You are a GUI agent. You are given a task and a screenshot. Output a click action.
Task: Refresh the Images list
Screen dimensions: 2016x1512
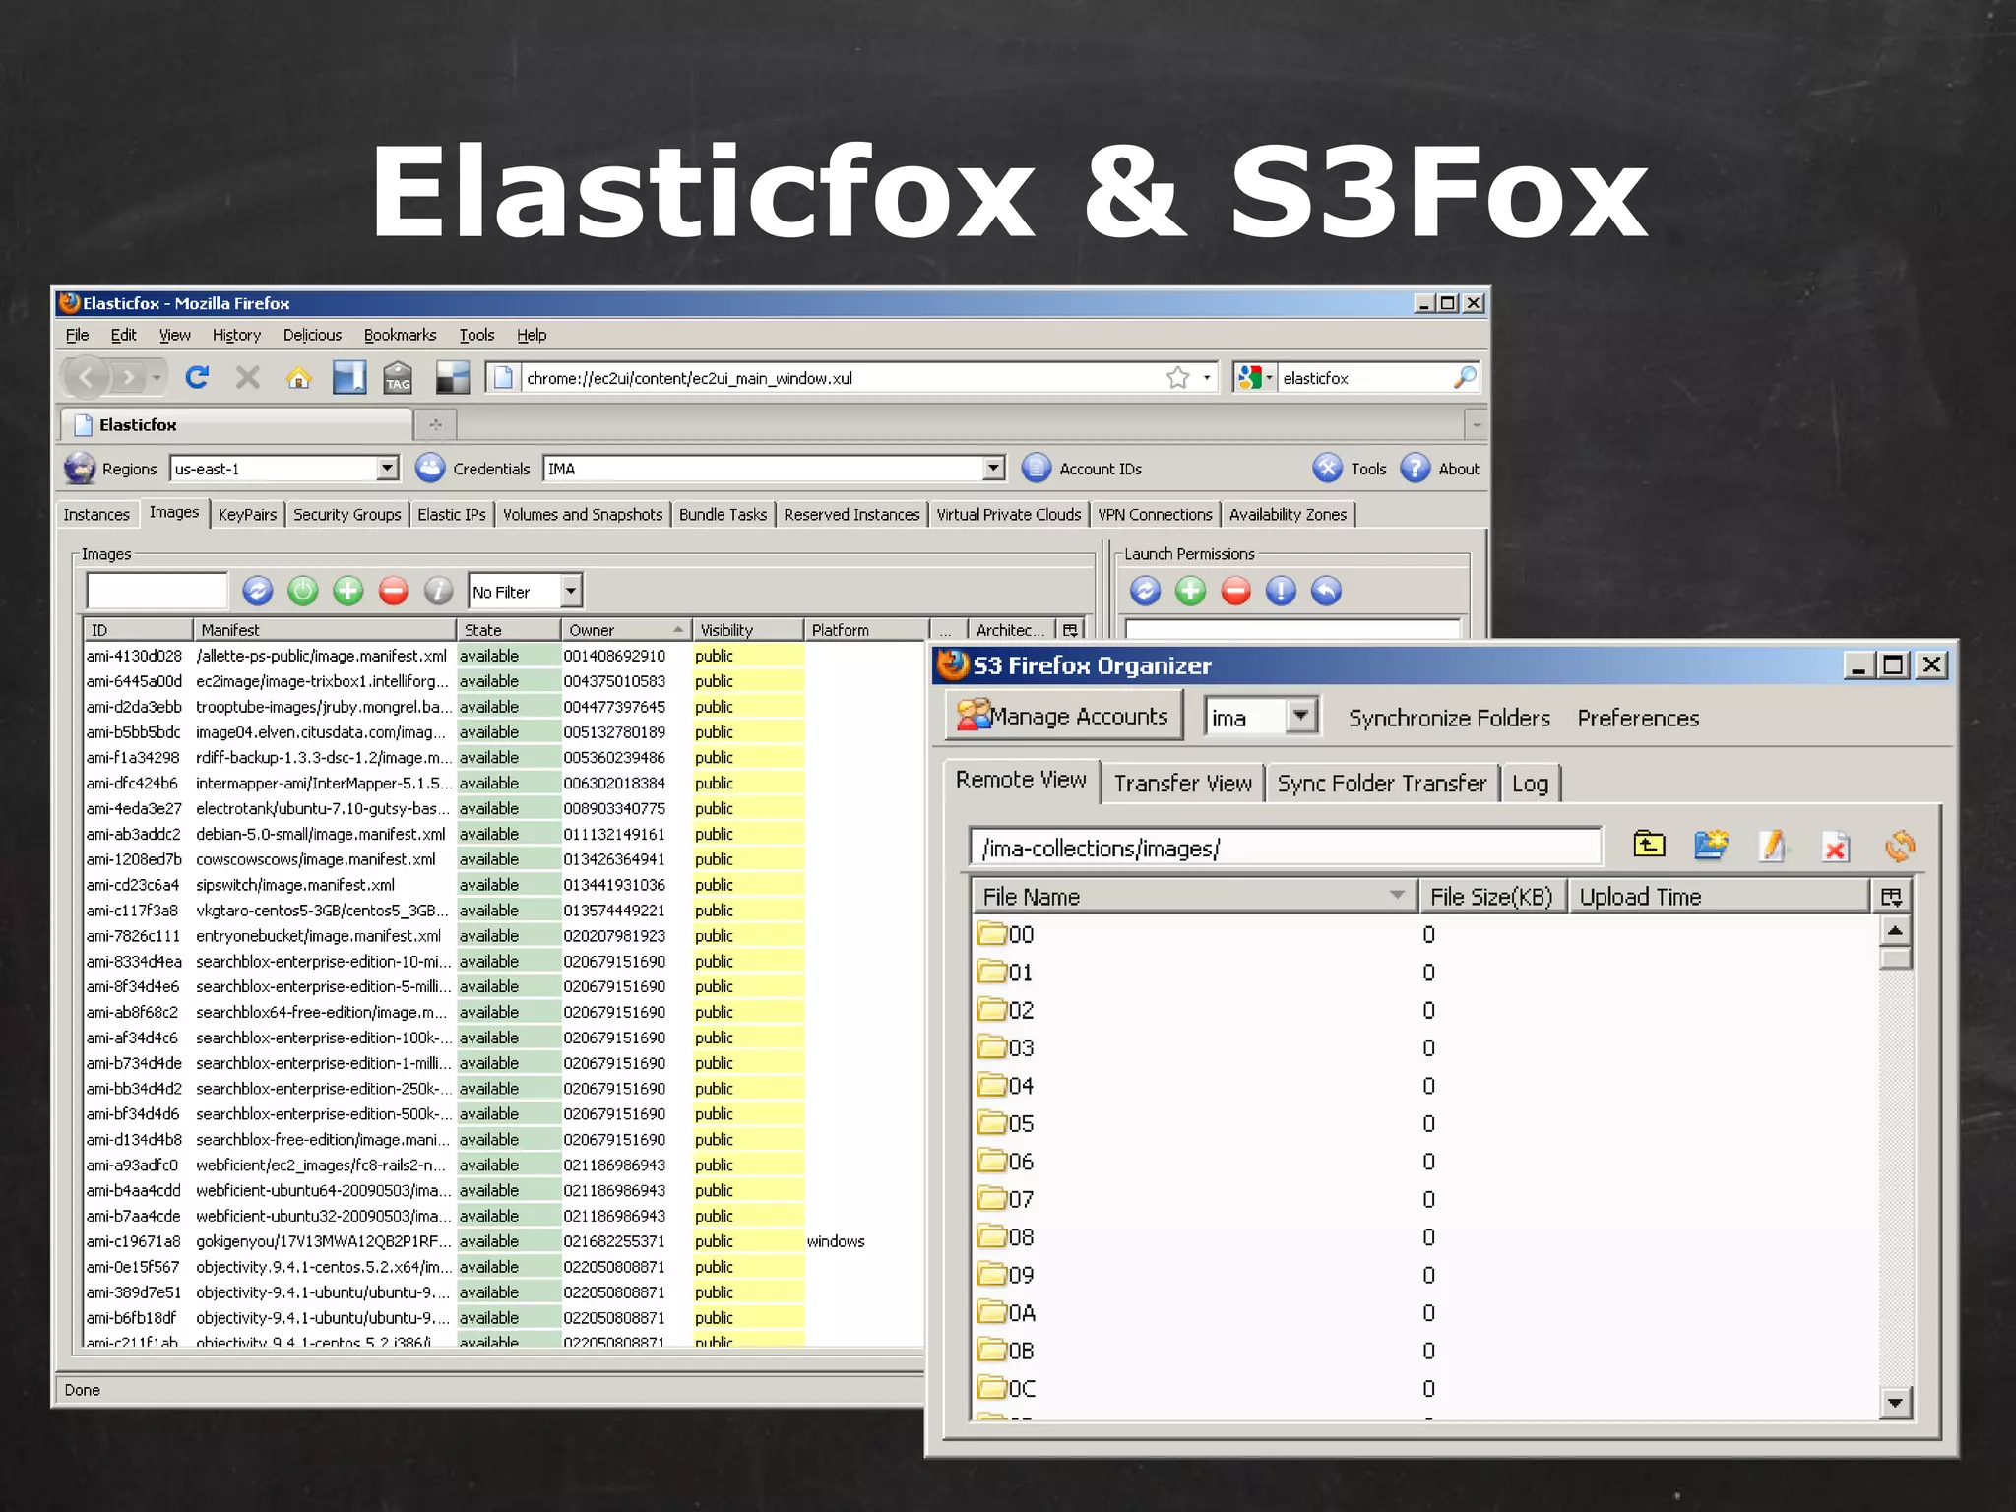pos(258,591)
